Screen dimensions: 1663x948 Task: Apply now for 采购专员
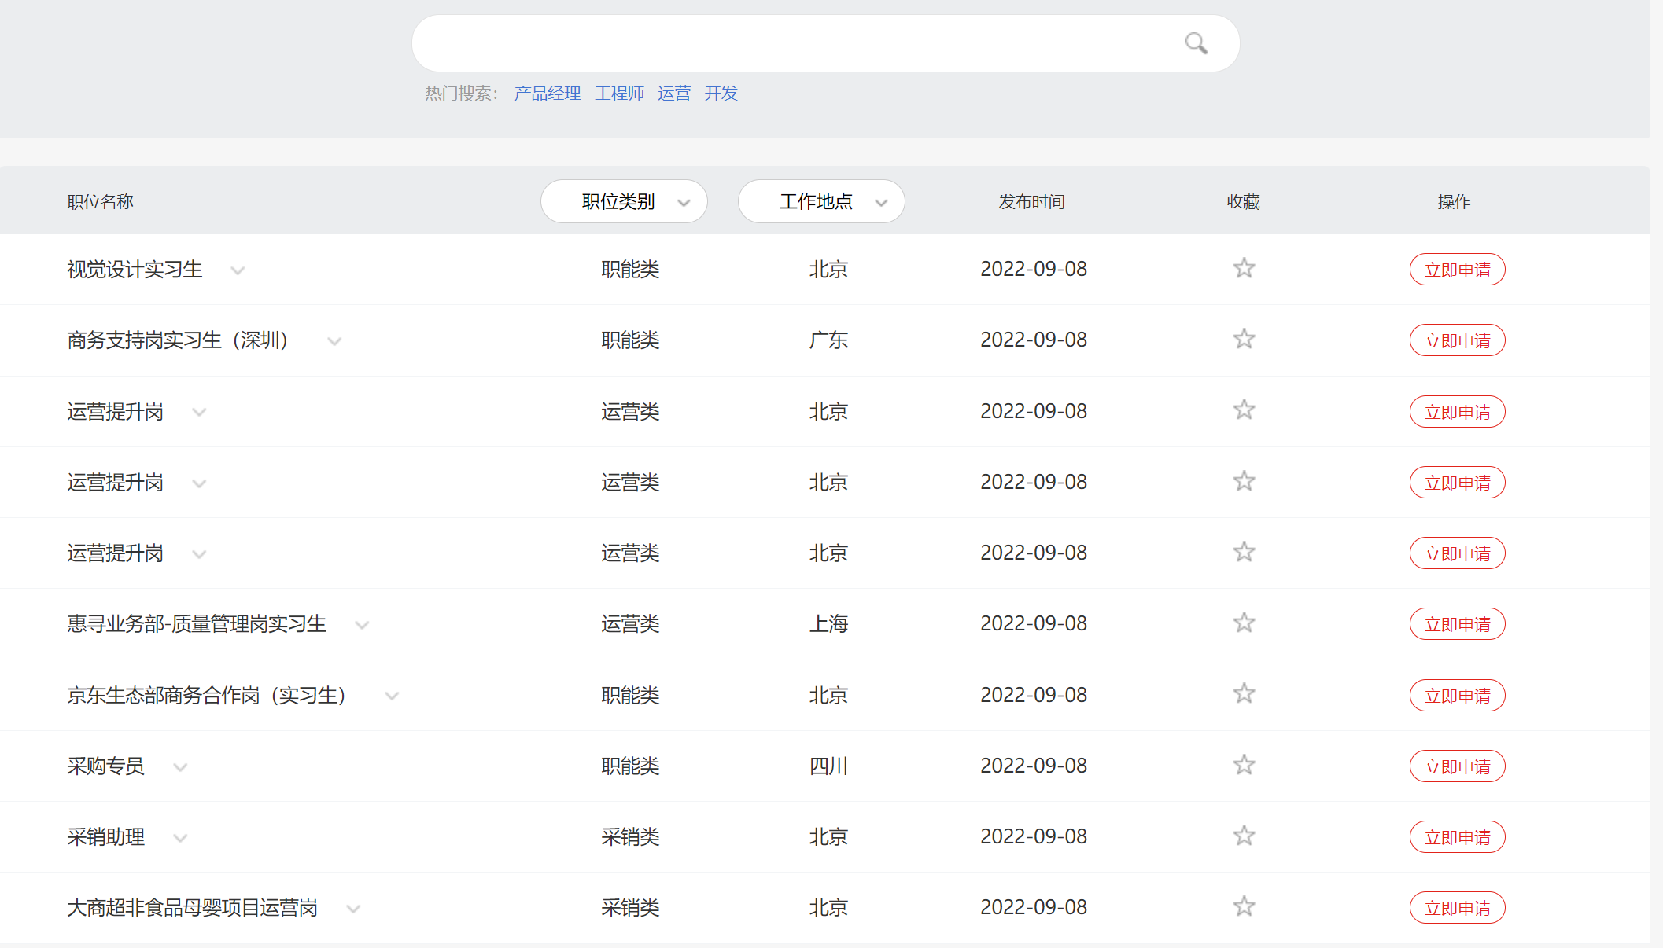click(x=1457, y=766)
